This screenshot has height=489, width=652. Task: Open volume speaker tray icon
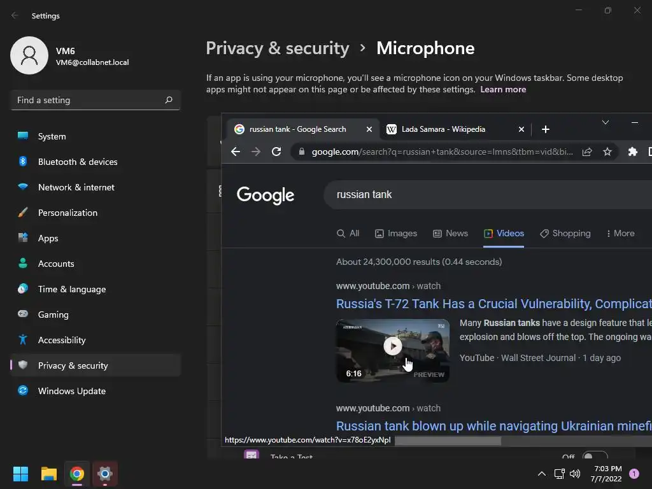pos(575,474)
